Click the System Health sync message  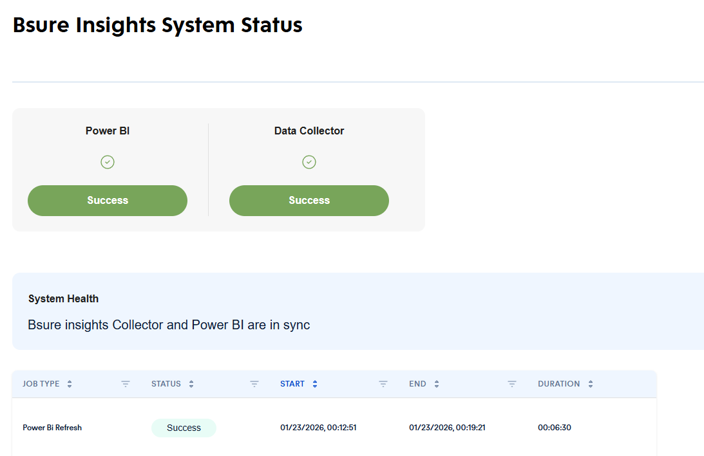pyautogui.click(x=169, y=325)
